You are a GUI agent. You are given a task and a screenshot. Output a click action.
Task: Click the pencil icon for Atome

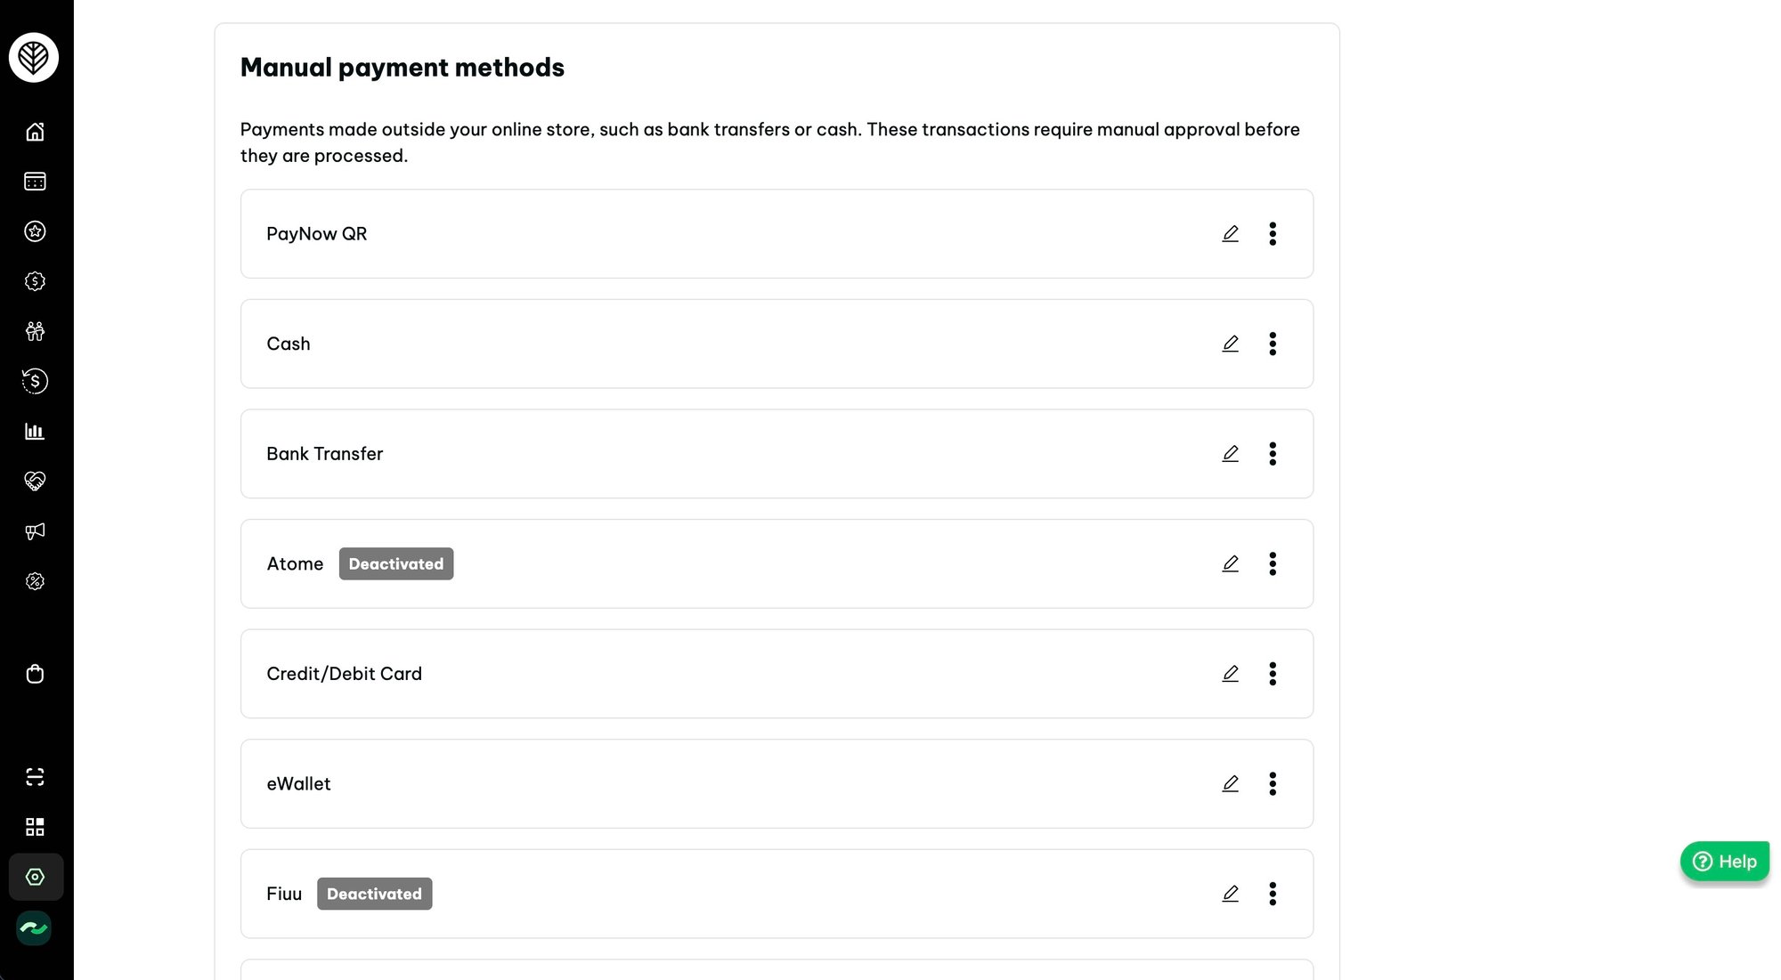(1230, 563)
